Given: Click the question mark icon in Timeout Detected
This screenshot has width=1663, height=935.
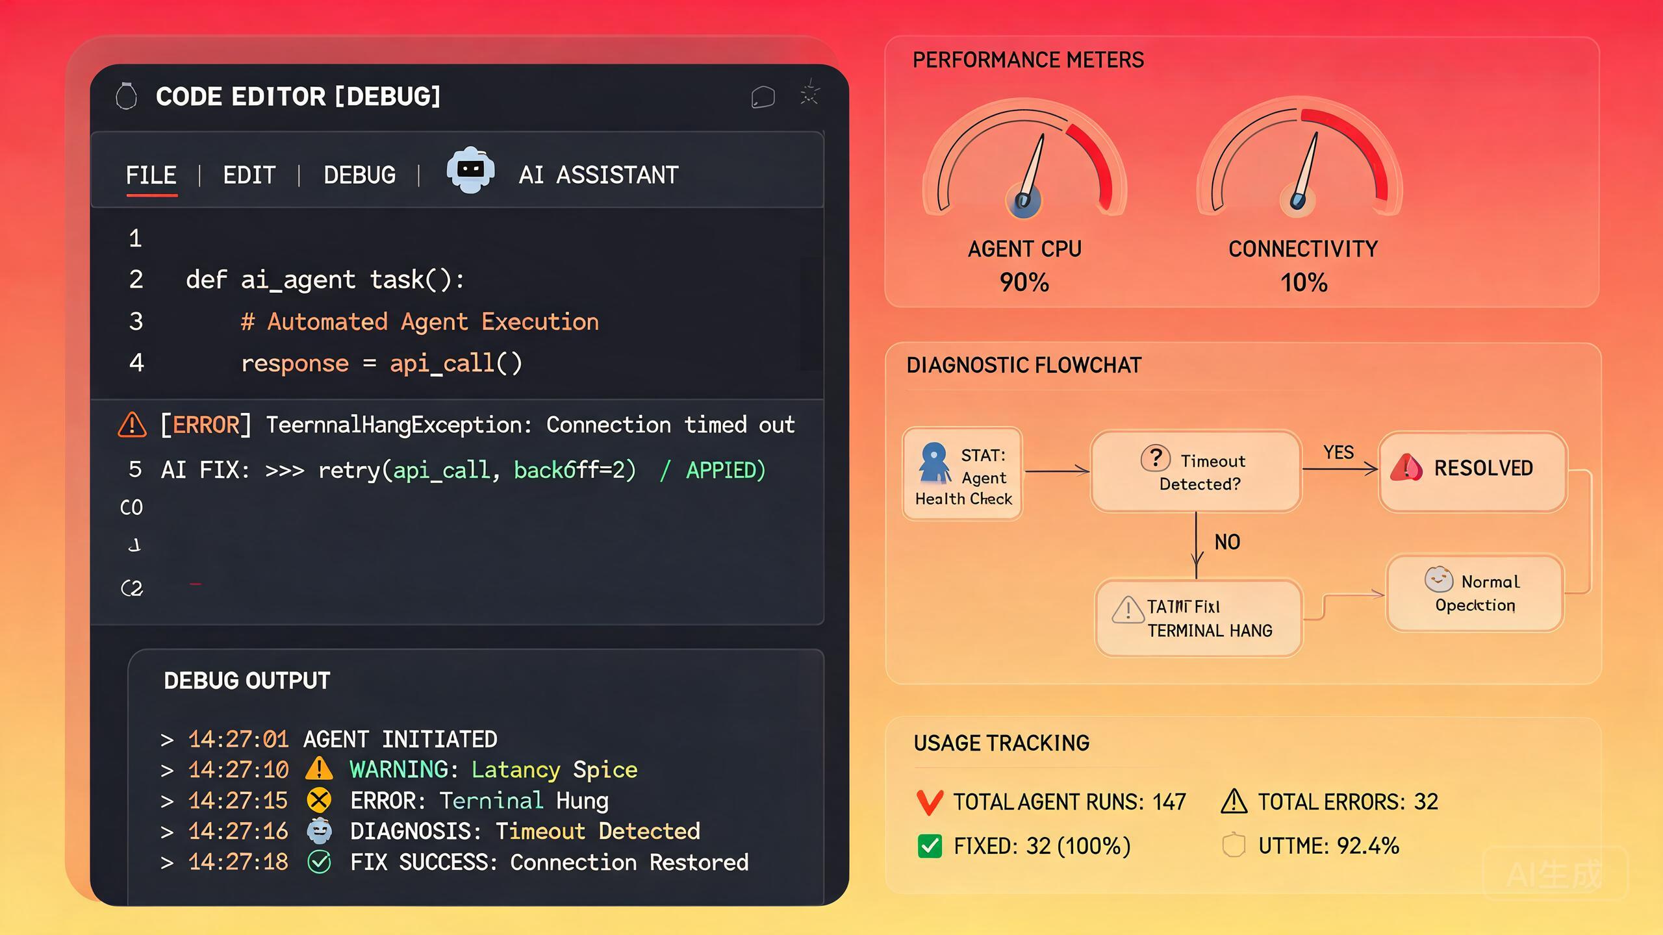Looking at the screenshot, I should tap(1156, 458).
